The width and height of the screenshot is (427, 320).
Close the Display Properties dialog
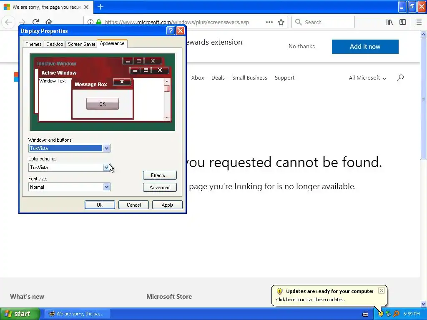[180, 31]
